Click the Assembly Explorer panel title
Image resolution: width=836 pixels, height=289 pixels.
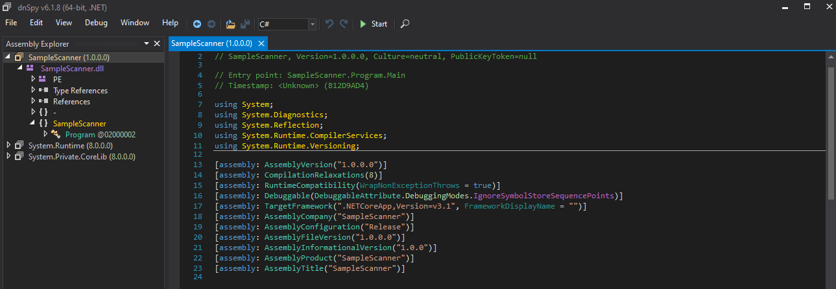tap(37, 43)
